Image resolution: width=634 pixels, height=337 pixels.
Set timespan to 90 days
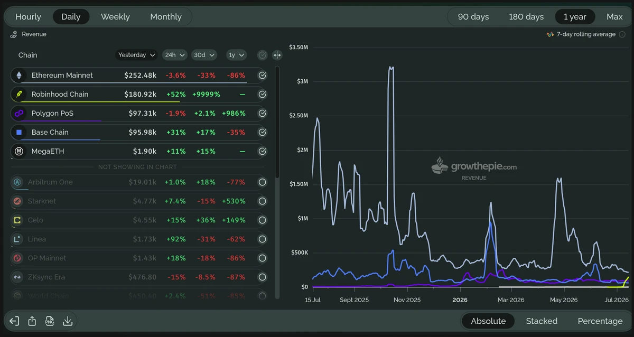tap(473, 17)
